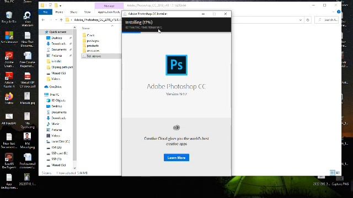
Task: Expand the address bar history dropdown
Action: click(300, 20)
